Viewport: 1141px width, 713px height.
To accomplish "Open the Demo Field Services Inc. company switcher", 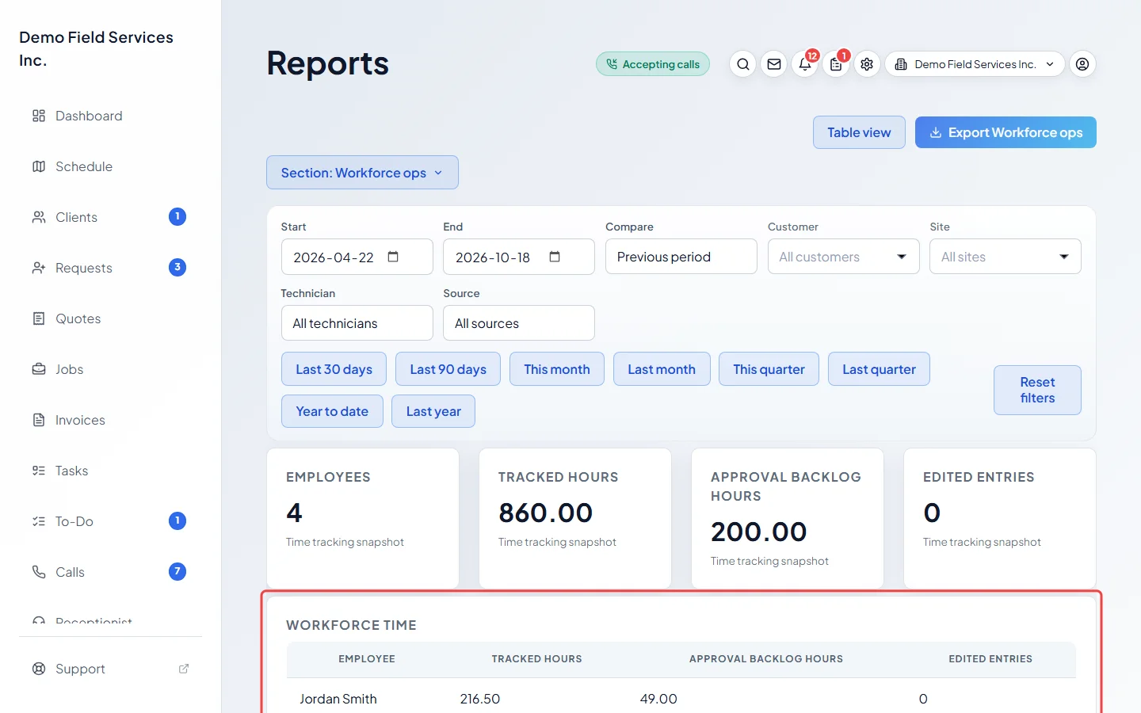I will (975, 64).
